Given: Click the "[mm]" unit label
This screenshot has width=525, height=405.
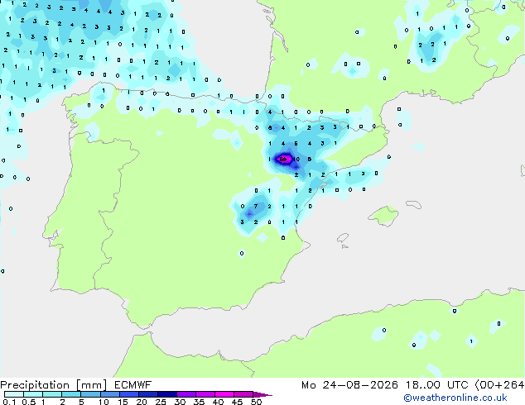Looking at the screenshot, I should pos(91,385).
